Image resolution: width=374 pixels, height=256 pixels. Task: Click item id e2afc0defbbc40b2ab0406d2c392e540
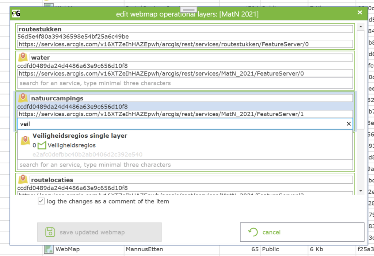88,154
